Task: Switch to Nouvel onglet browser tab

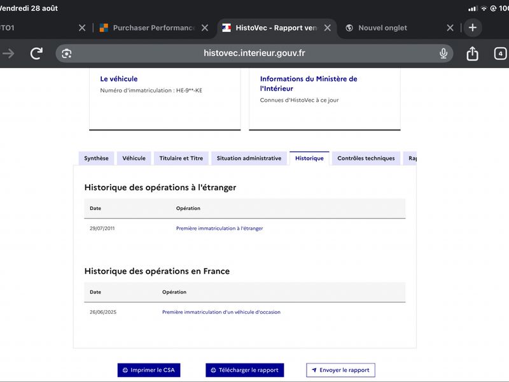Action: pos(382,28)
